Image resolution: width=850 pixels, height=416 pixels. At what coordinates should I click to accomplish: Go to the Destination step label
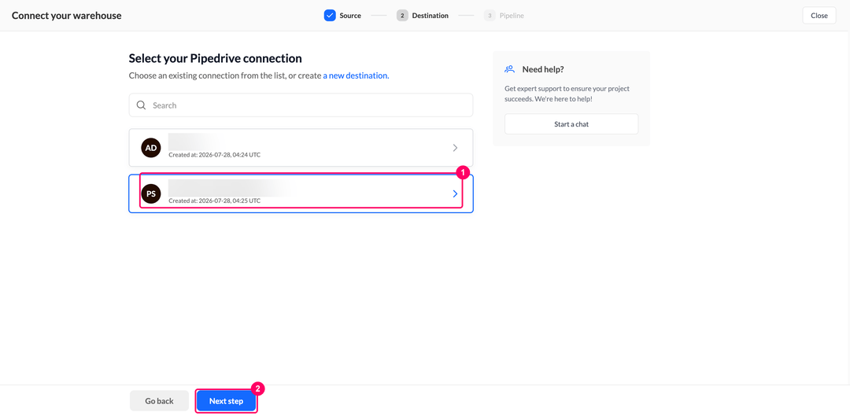[x=430, y=16]
